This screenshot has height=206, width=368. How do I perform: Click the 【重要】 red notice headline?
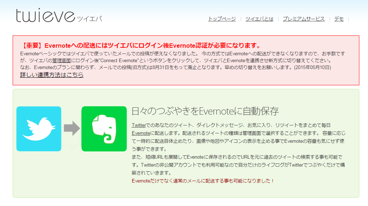pos(141,45)
